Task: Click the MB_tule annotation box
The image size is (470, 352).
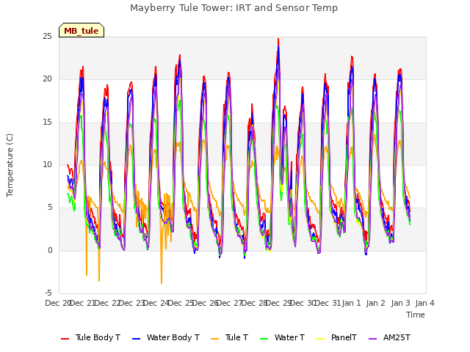Action: tap(82, 30)
